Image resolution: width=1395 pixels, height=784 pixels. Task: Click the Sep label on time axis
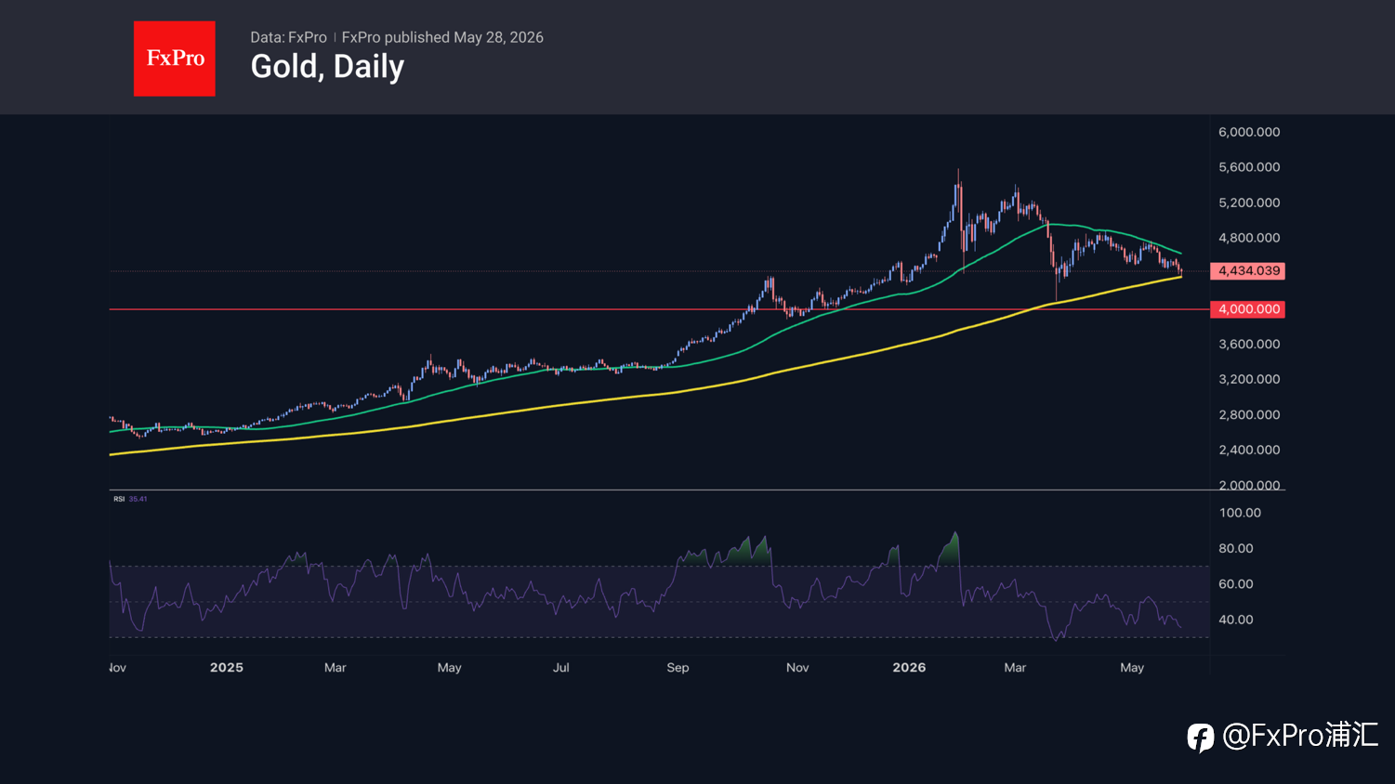click(x=678, y=668)
